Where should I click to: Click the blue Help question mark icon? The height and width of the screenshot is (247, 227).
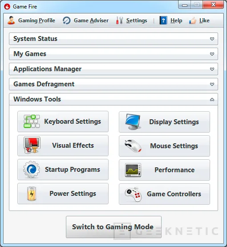coord(163,20)
